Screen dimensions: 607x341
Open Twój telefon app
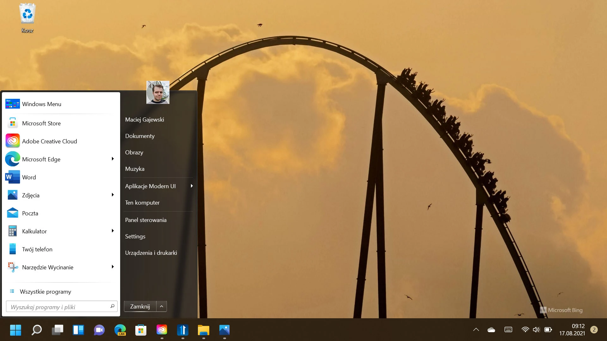(x=61, y=249)
